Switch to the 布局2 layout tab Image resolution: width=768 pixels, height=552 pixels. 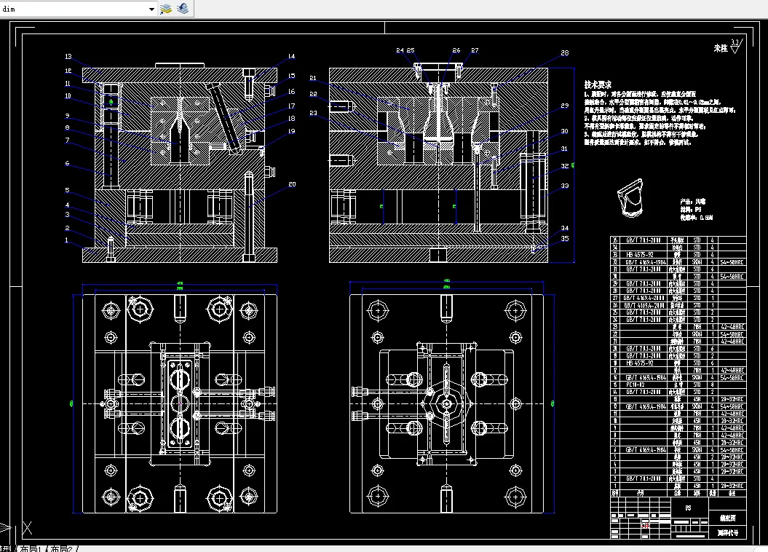point(62,548)
